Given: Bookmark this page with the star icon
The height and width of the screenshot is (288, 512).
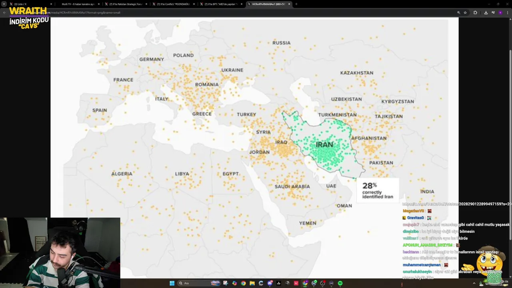Looking at the screenshot, I should click(465, 12).
